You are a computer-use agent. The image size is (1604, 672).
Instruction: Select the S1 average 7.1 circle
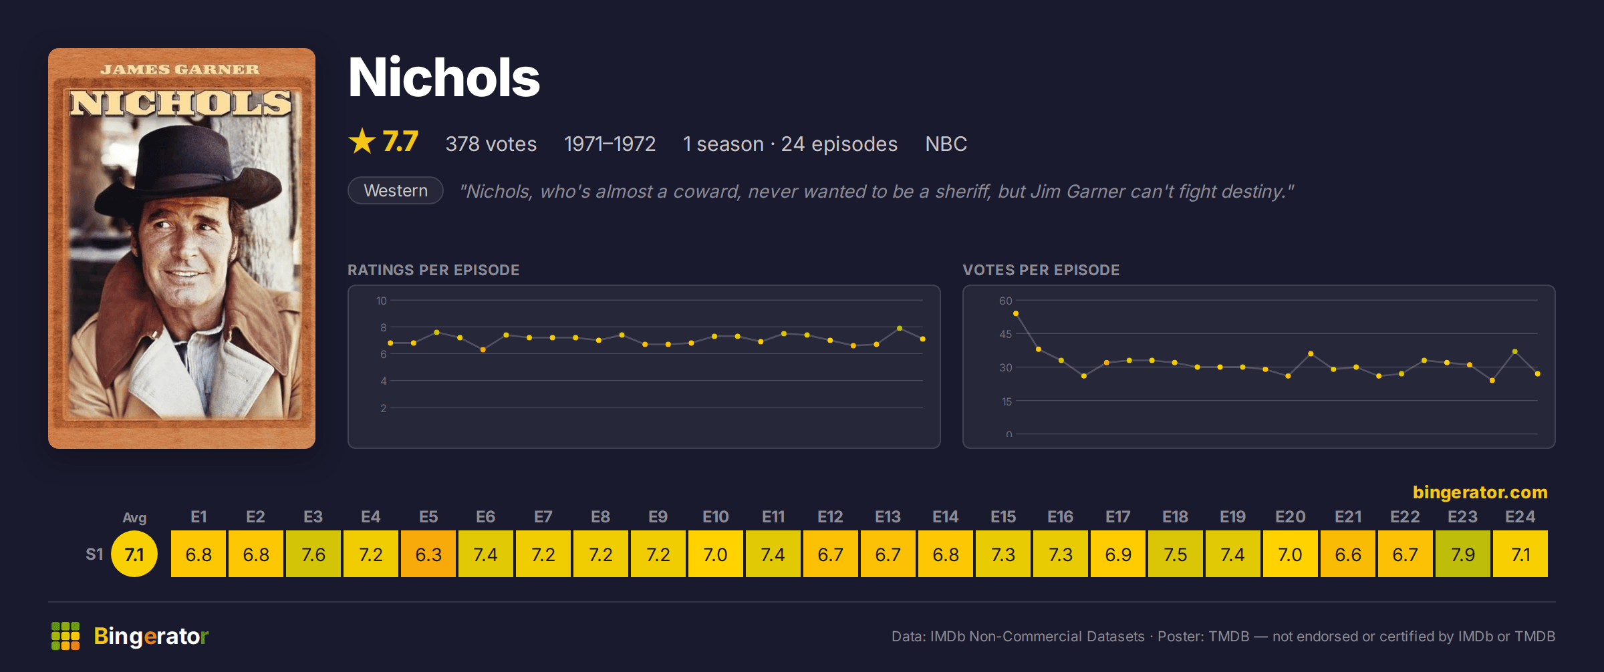(x=134, y=554)
